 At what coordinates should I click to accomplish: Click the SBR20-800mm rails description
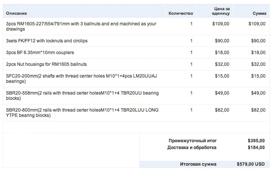click(82, 112)
